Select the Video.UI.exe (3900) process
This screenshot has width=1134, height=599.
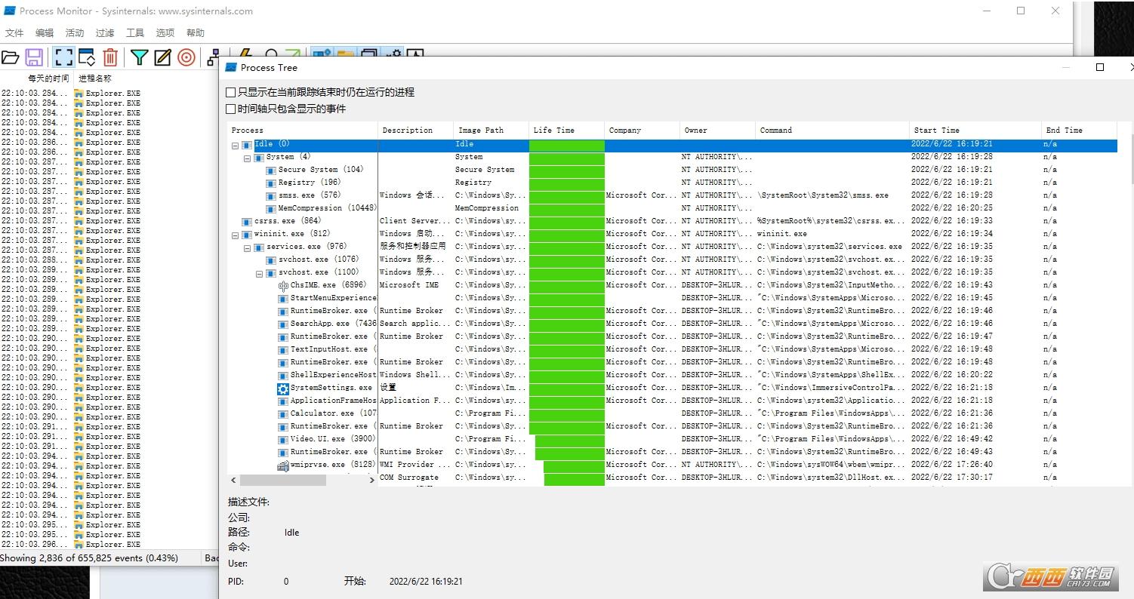click(x=333, y=439)
